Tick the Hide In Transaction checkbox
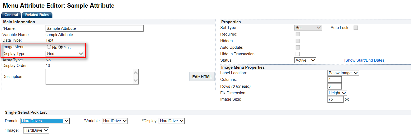411x134 pixels. [298, 54]
